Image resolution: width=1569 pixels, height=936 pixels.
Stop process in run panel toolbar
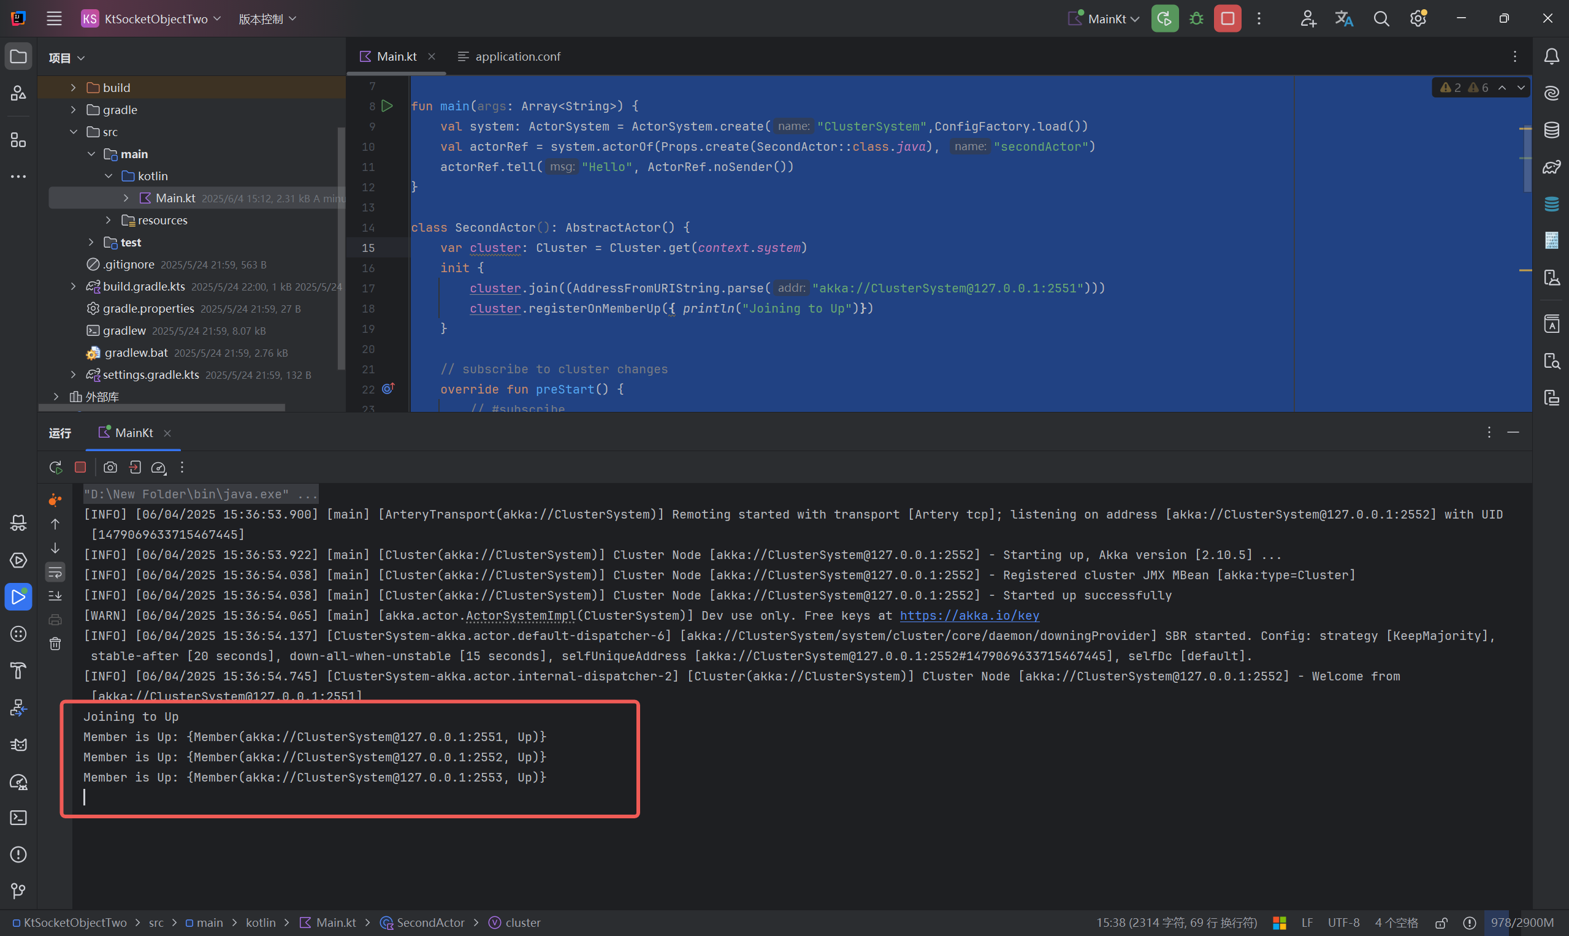click(x=80, y=467)
